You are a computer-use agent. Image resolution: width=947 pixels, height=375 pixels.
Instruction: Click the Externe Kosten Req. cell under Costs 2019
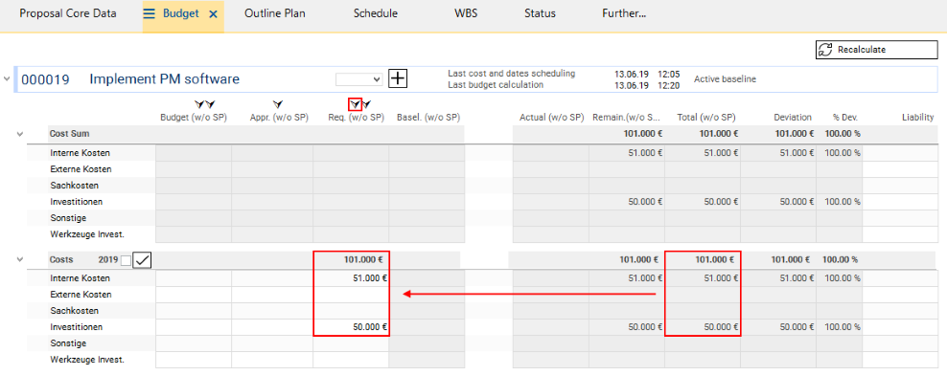point(351,295)
